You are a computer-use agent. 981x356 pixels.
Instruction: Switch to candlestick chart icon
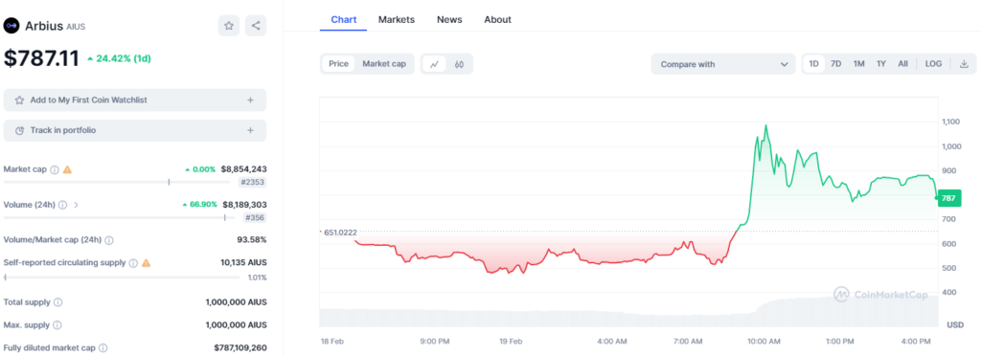pyautogui.click(x=459, y=64)
